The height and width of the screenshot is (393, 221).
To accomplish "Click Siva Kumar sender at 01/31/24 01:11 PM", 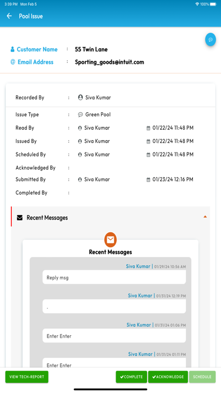I will [x=140, y=354].
